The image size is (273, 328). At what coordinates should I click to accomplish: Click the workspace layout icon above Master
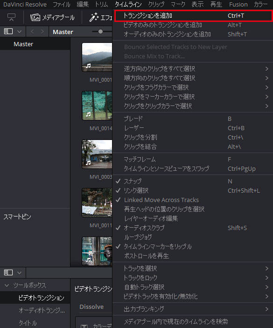pyautogui.click(x=11, y=17)
